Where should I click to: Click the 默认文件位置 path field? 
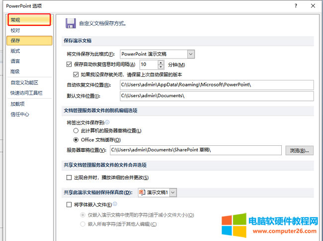point(216,96)
